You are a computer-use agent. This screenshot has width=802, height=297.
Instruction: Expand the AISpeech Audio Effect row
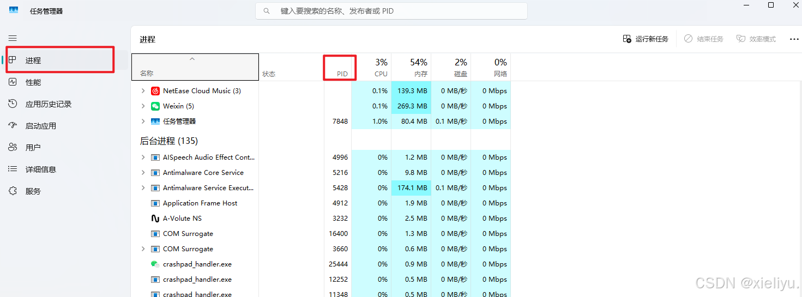143,157
